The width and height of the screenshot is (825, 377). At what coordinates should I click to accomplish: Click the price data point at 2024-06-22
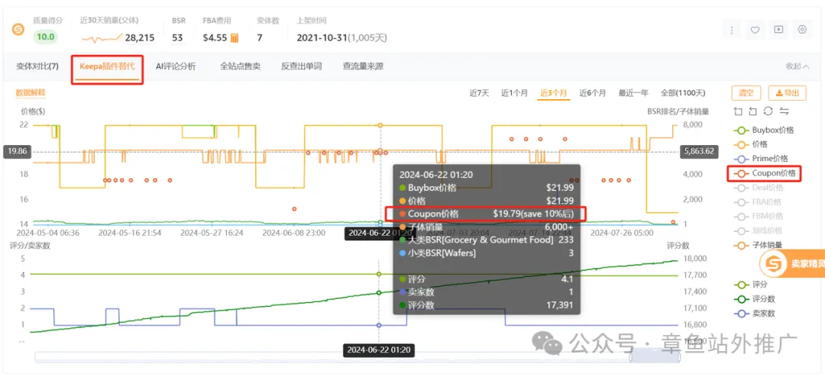coord(380,125)
